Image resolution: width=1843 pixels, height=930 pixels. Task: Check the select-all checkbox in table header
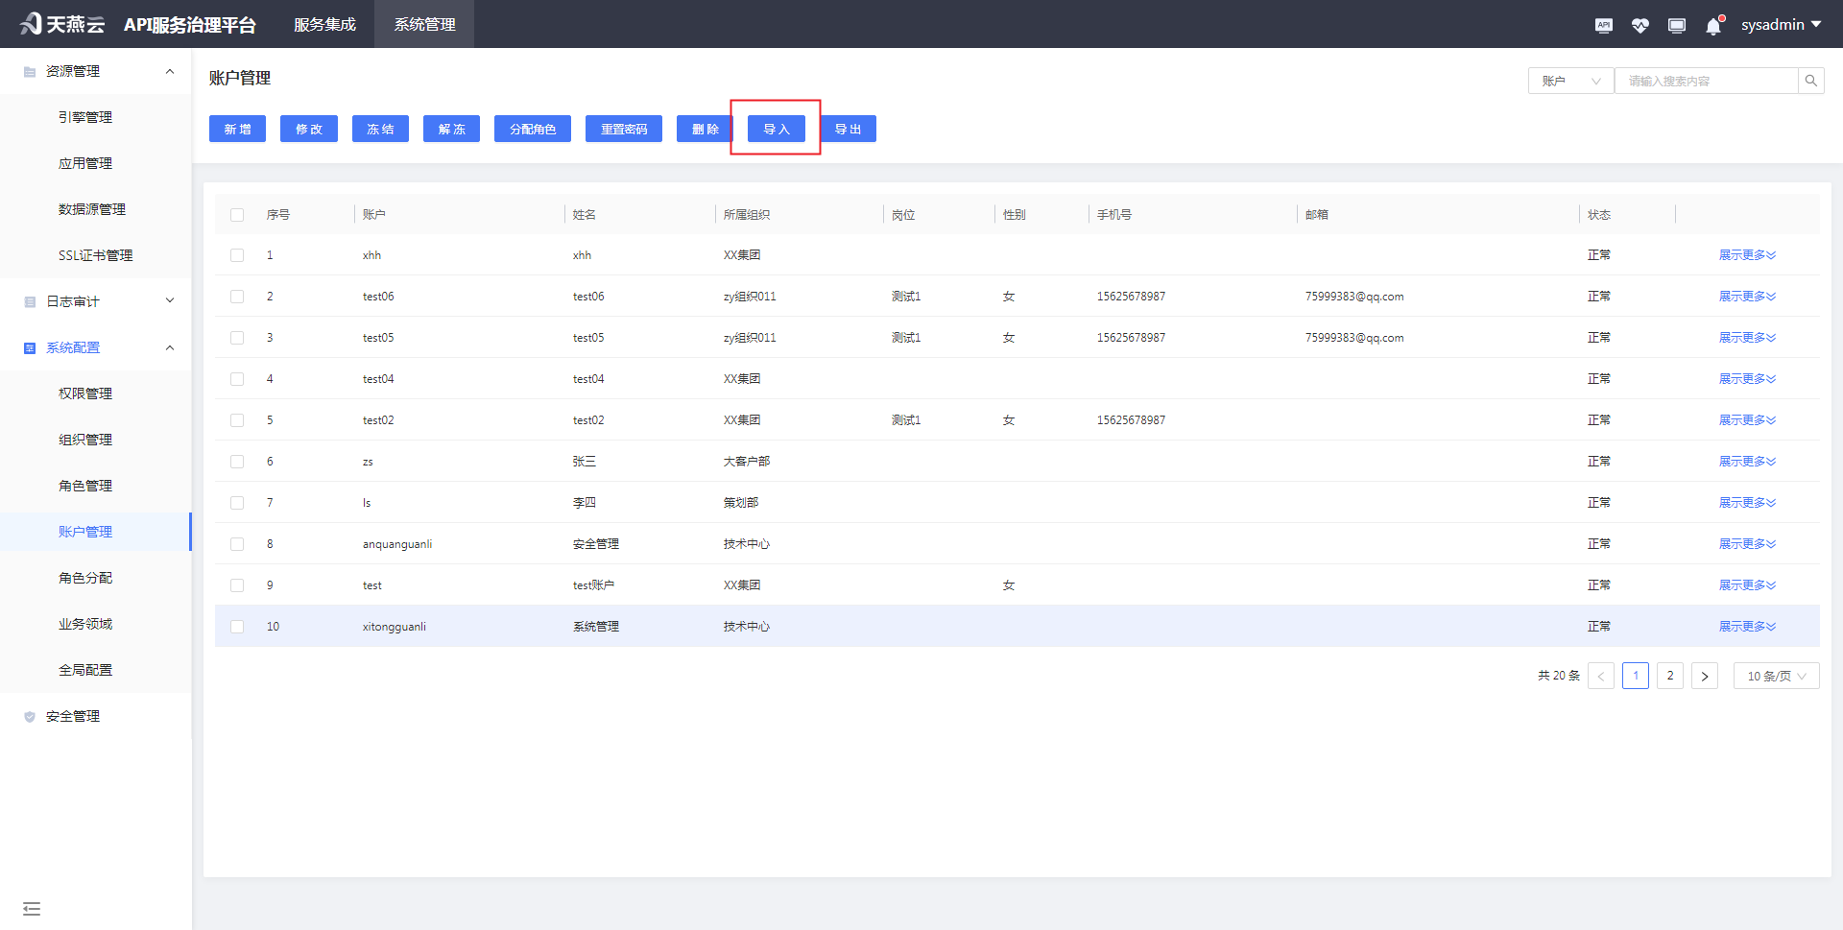[236, 214]
